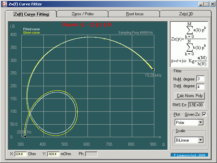This screenshot has height=163, width=217.
Task: Click the F. Lanquasco fecit - 2008 label
Action: coord(190,155)
